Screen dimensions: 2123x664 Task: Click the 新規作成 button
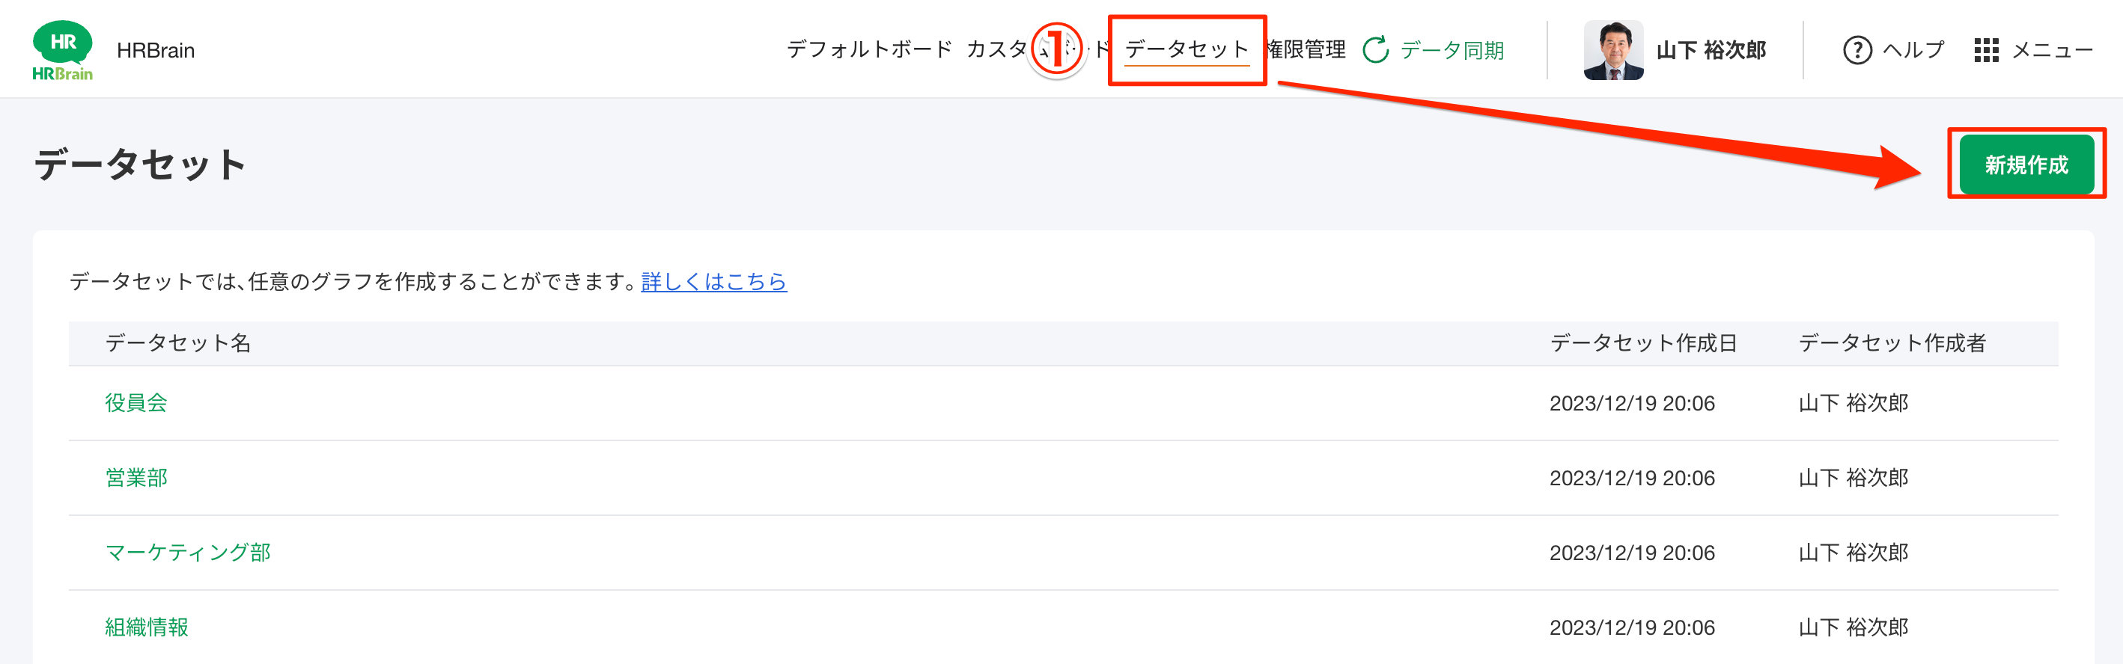(2026, 163)
